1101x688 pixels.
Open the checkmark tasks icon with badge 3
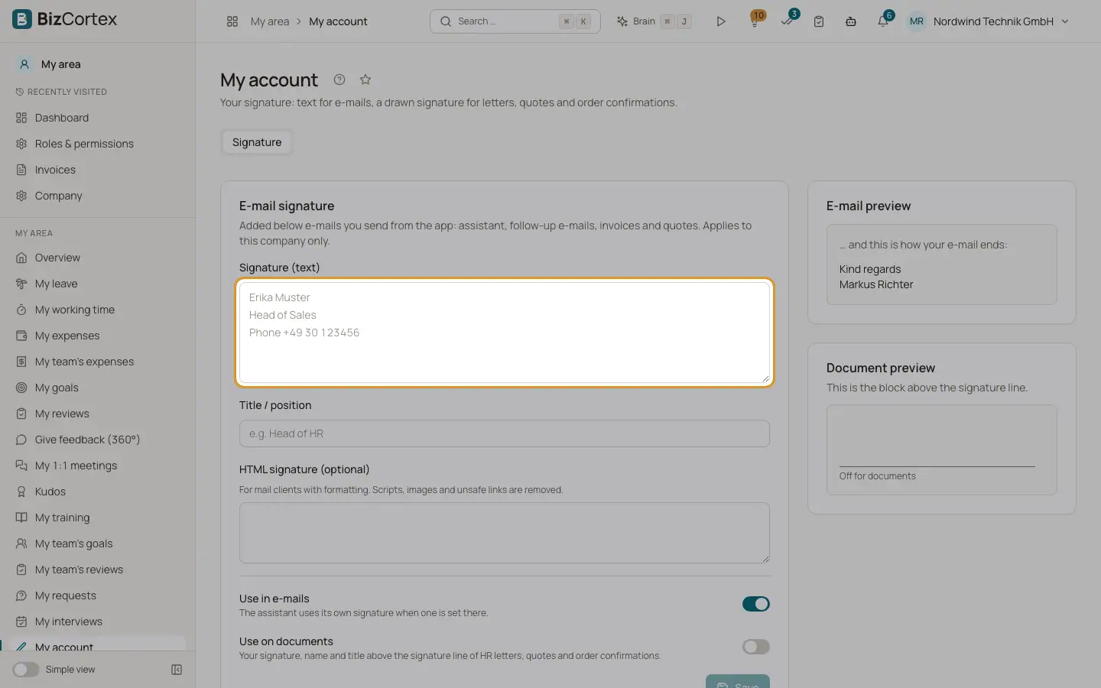[787, 21]
